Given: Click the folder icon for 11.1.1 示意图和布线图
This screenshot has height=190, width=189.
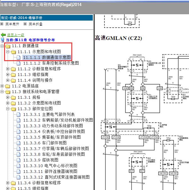Looking at the screenshot, I should 13,52.
